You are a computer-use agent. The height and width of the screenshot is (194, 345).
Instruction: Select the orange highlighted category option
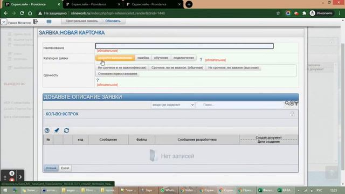(x=115, y=58)
